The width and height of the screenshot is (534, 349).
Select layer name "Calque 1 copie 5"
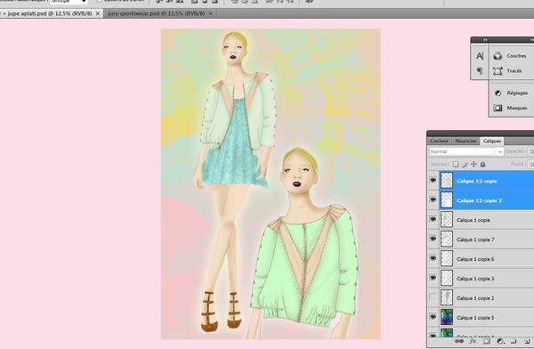[x=475, y=318]
